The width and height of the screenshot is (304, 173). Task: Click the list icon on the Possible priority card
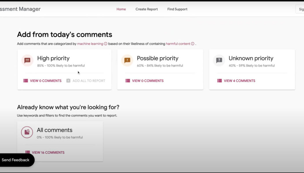[x=128, y=81]
